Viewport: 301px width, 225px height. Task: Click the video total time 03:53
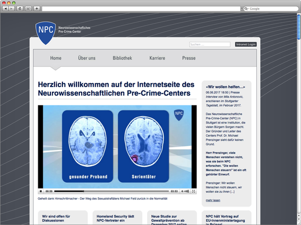tap(174, 191)
